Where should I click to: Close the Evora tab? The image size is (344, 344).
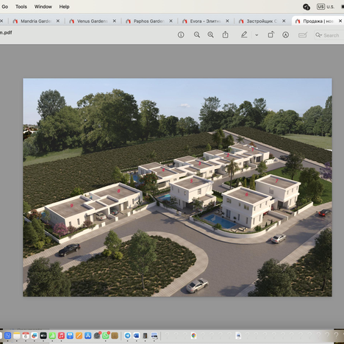pos(227,21)
